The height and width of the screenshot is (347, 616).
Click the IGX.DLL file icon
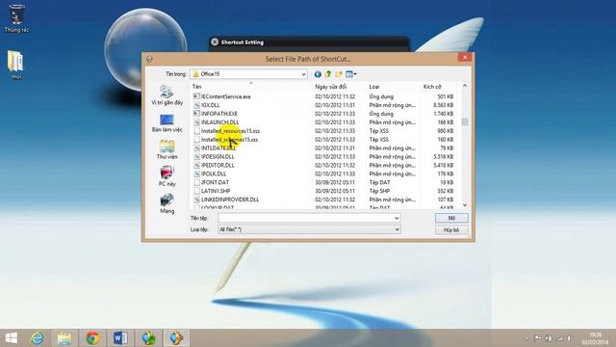[x=196, y=105]
